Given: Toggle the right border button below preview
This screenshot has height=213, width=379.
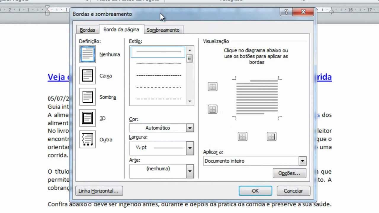Looking at the screenshot, I should click(272, 136).
